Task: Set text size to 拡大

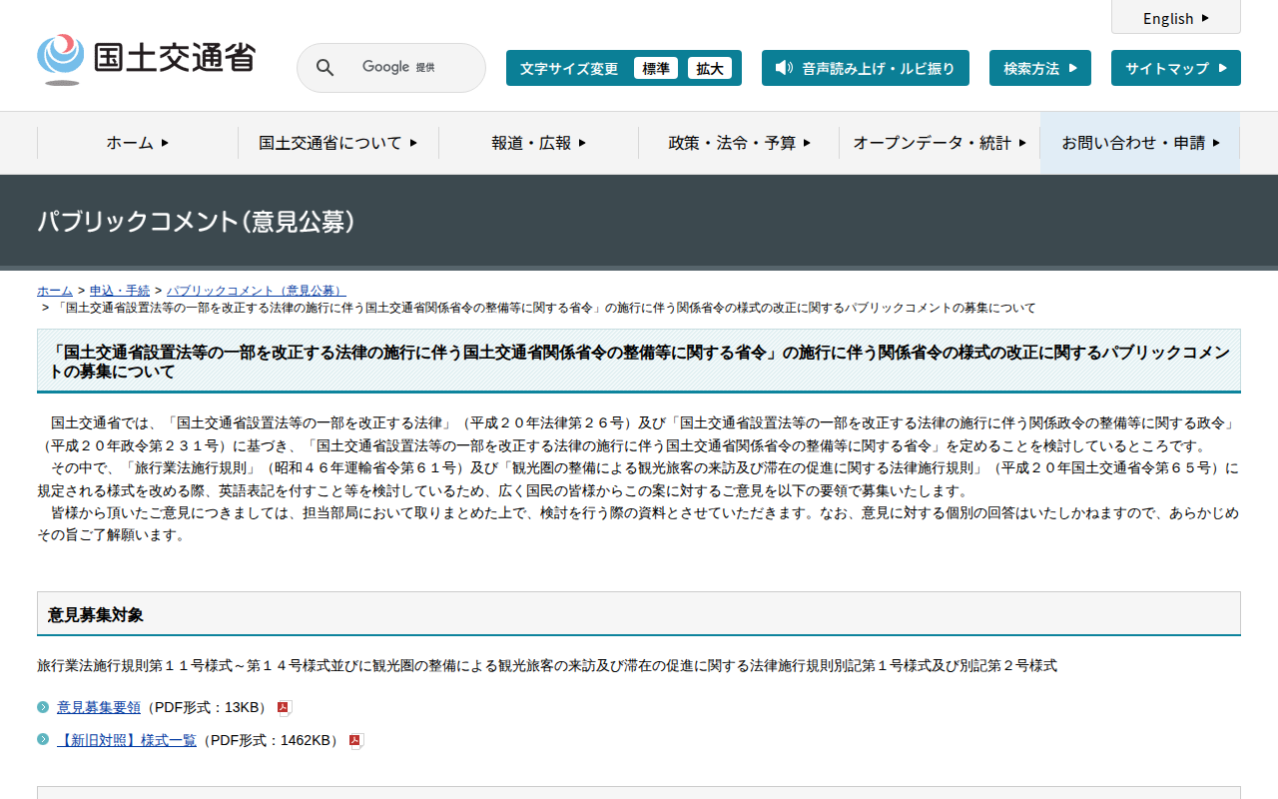Action: 710,68
